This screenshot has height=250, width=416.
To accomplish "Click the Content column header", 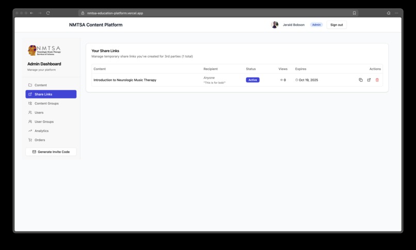I will [100, 69].
